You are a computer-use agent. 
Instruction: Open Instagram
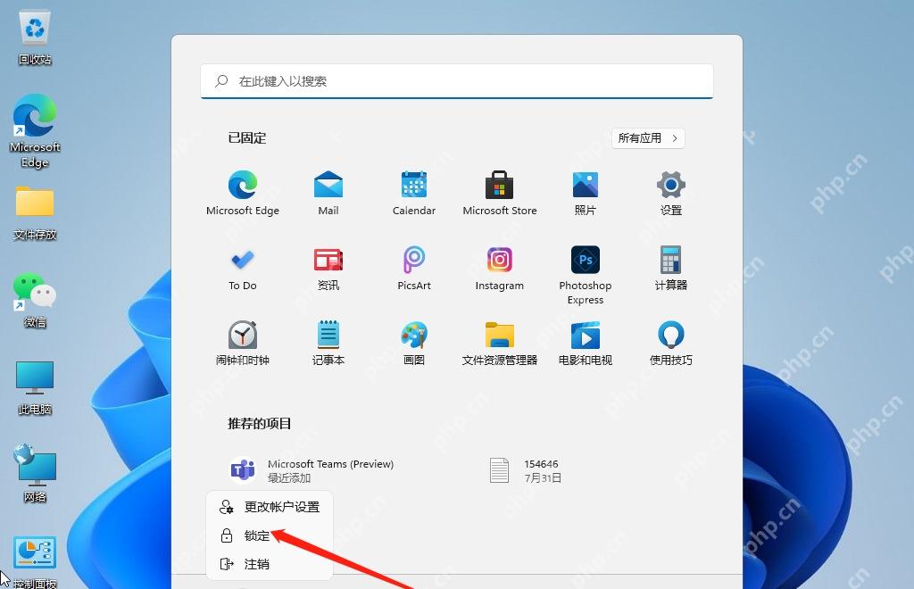[x=500, y=268]
